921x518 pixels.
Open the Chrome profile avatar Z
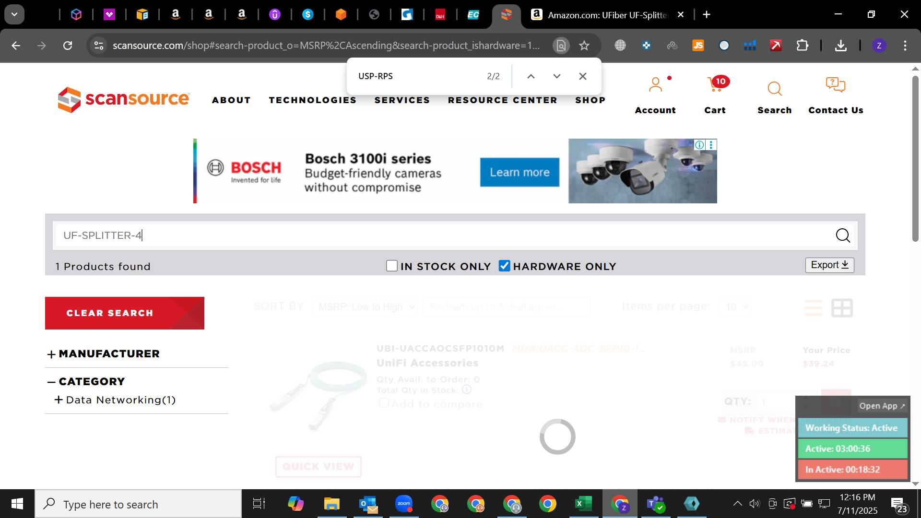[879, 46]
